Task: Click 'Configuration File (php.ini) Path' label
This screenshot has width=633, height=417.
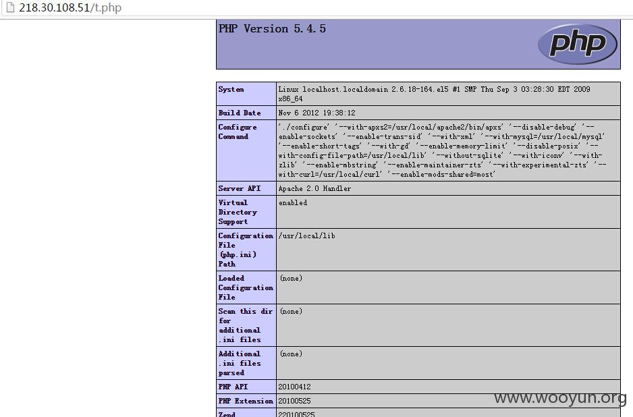Action: coord(246,250)
